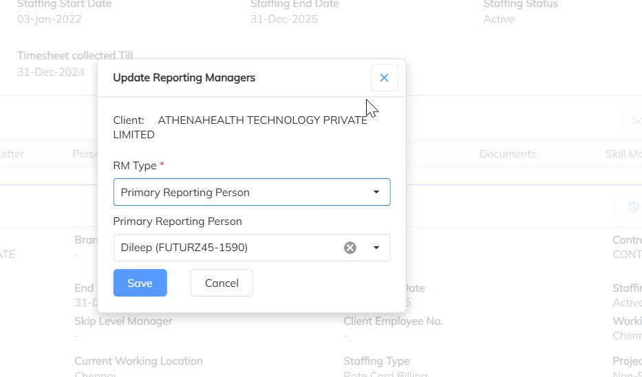The image size is (642, 377).
Task: Click the Primary Reporting Person field label
Action: [178, 221]
